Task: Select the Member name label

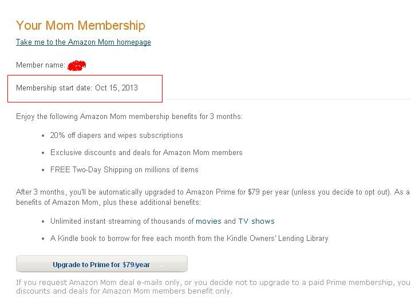Action: tap(40, 65)
